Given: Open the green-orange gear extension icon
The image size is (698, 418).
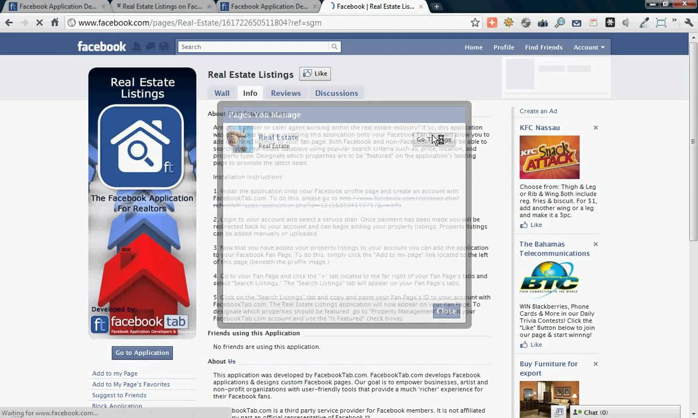Looking at the screenshot, I should coord(509,23).
